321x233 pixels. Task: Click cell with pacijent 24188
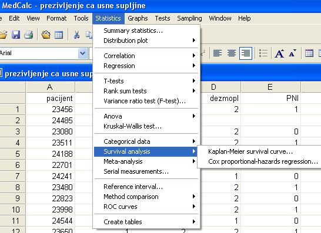coord(50,154)
